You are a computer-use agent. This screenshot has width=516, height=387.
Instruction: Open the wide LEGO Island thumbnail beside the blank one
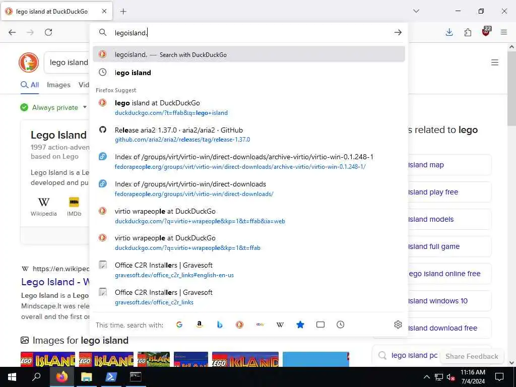245,359
